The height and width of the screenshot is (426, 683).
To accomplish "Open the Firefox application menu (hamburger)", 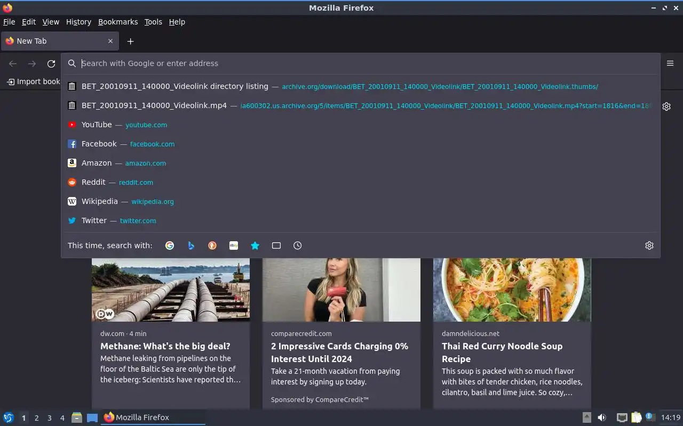I will tap(670, 63).
